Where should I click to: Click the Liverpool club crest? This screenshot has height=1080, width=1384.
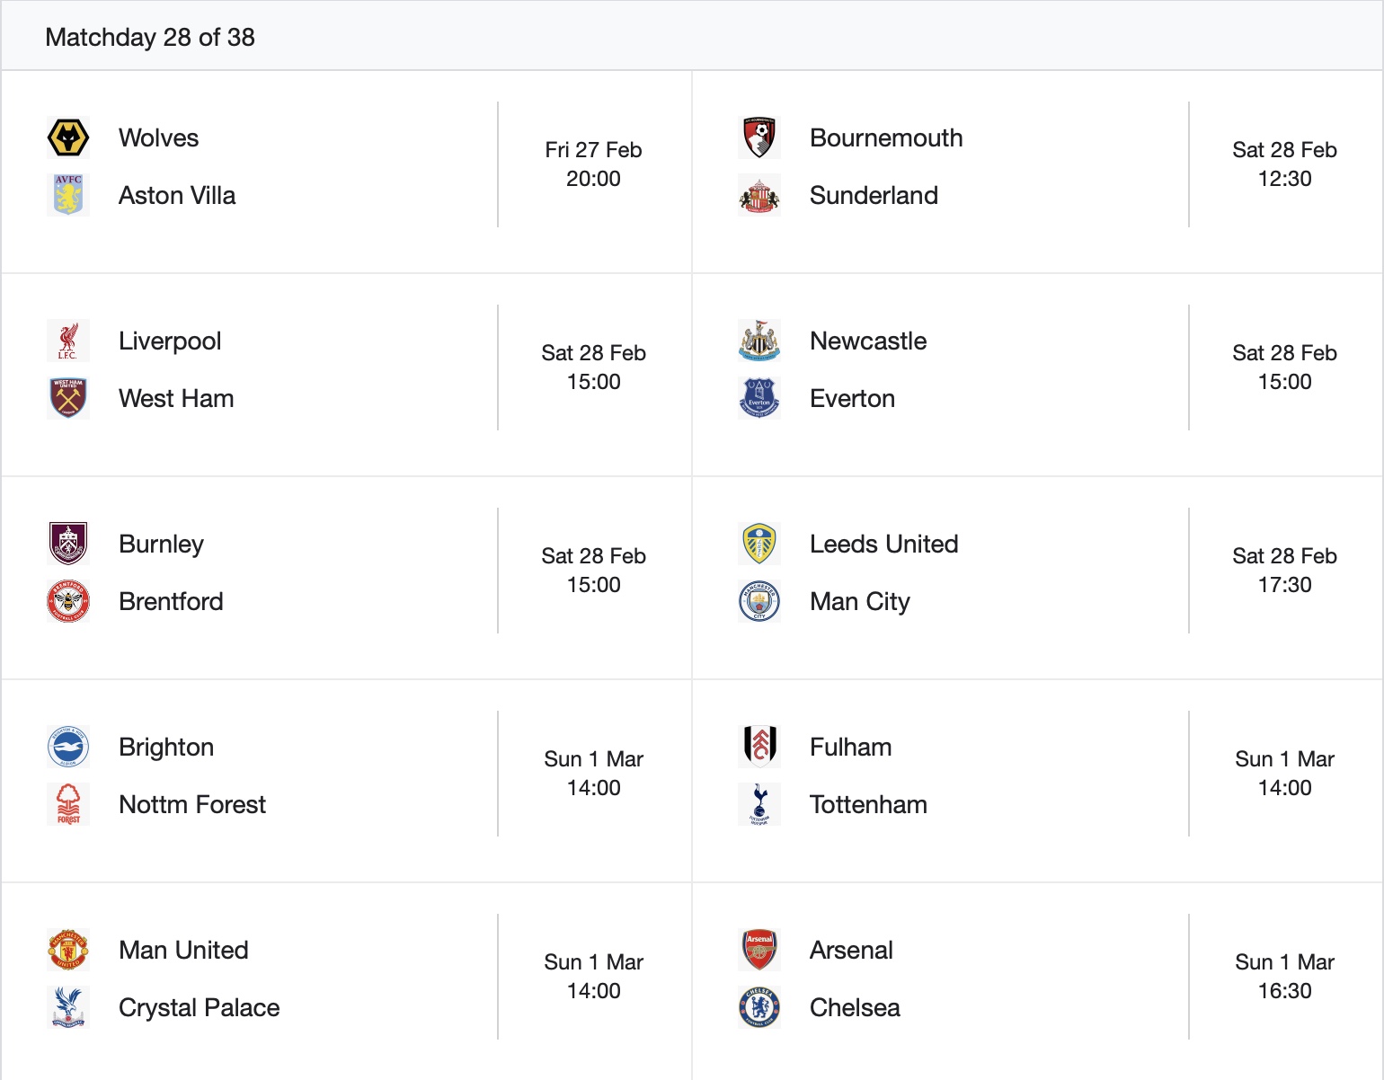point(68,341)
